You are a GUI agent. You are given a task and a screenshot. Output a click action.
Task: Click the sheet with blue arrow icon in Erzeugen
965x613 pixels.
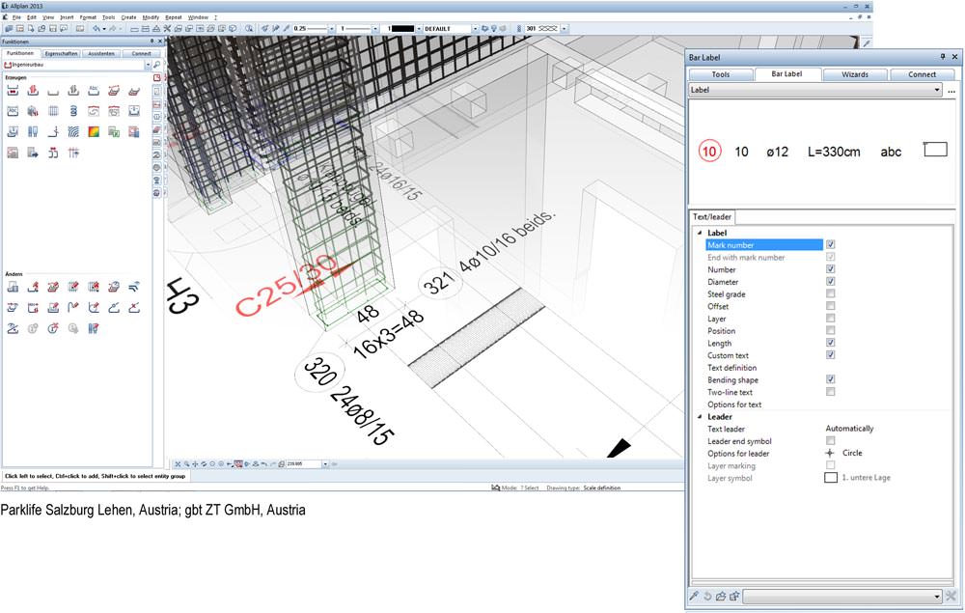point(33,153)
